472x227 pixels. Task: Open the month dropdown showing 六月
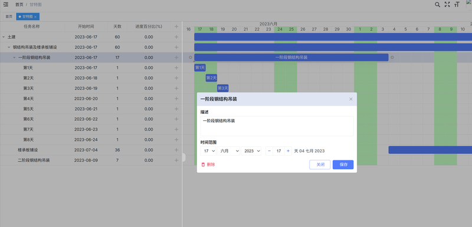[x=228, y=151]
